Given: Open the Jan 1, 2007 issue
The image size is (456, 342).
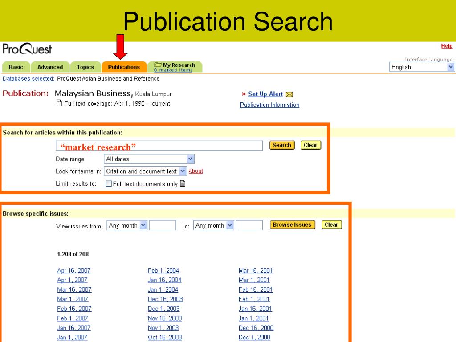Looking at the screenshot, I should (72, 338).
